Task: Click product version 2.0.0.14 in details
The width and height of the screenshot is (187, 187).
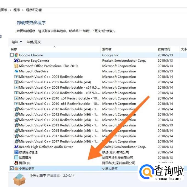Action: pos(69,175)
